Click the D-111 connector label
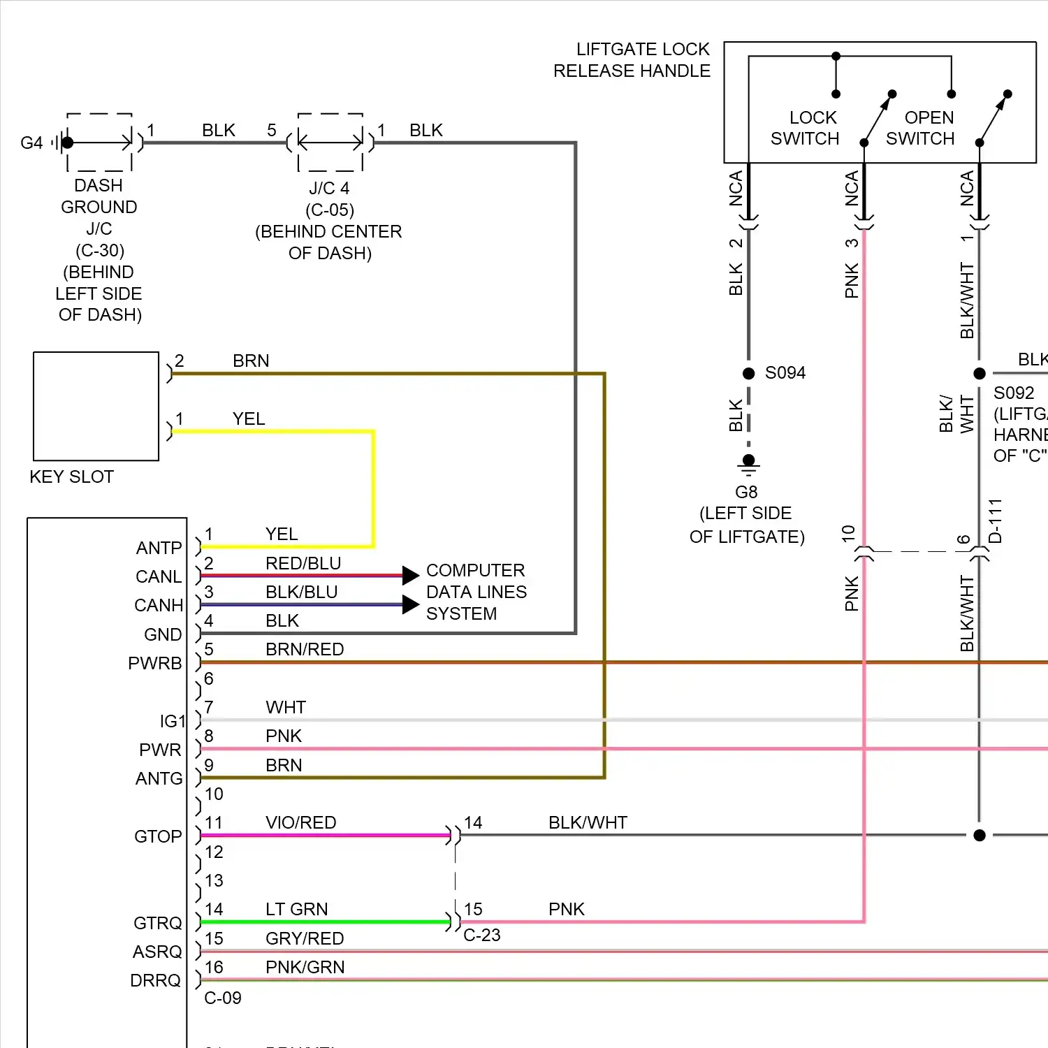 [x=996, y=521]
